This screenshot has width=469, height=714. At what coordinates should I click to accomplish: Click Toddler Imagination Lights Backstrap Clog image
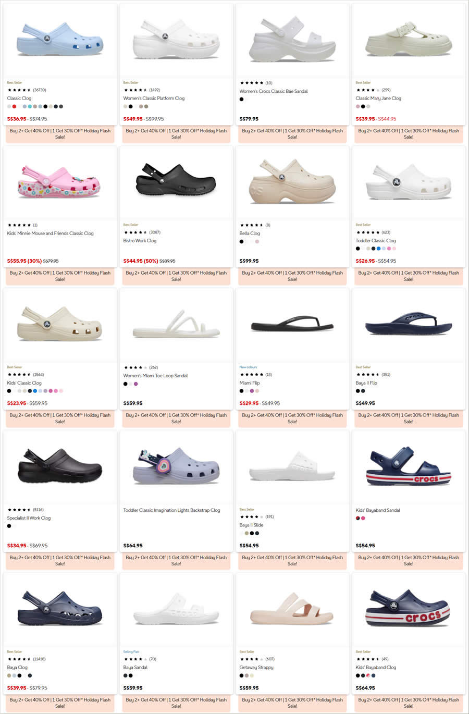(x=176, y=466)
